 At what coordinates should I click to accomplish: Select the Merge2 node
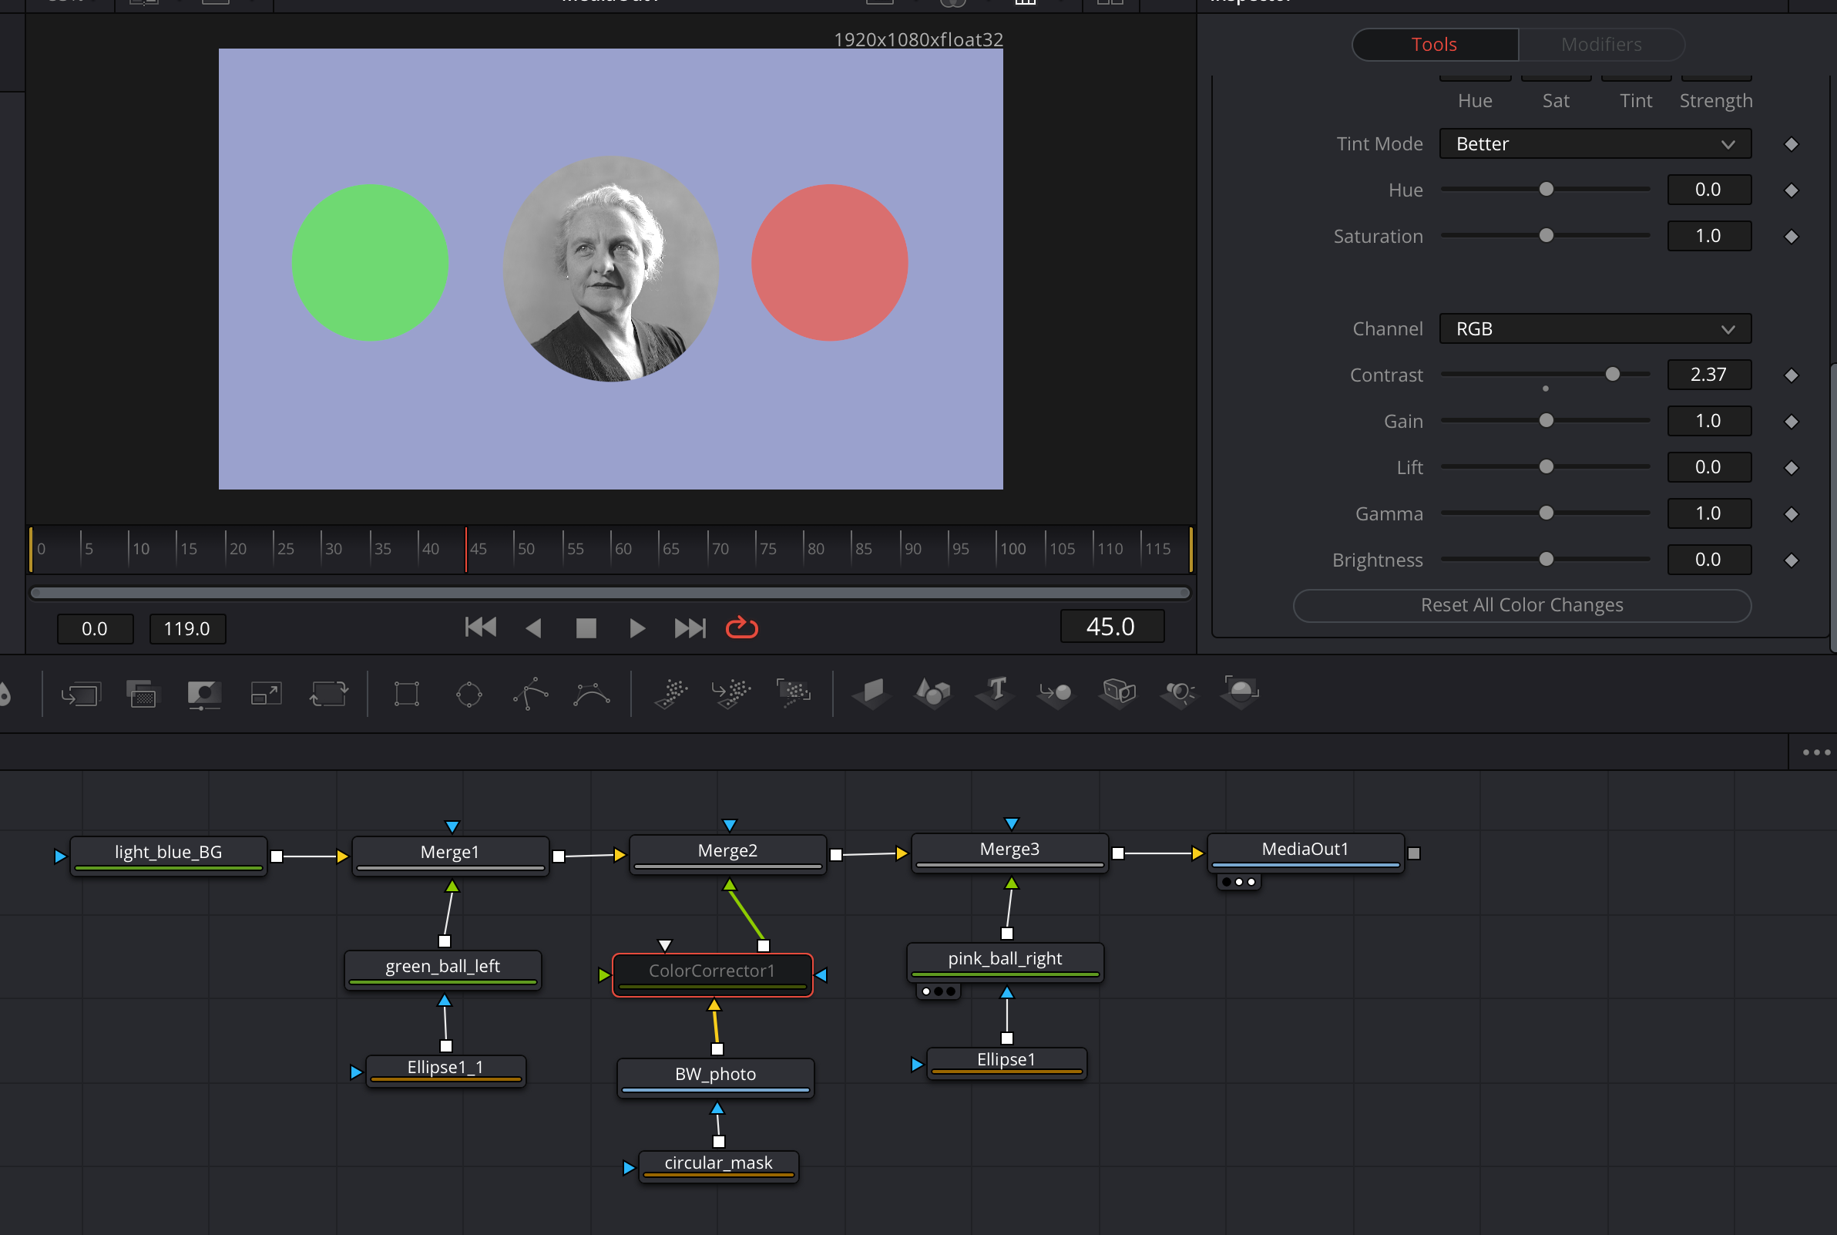[x=727, y=854]
